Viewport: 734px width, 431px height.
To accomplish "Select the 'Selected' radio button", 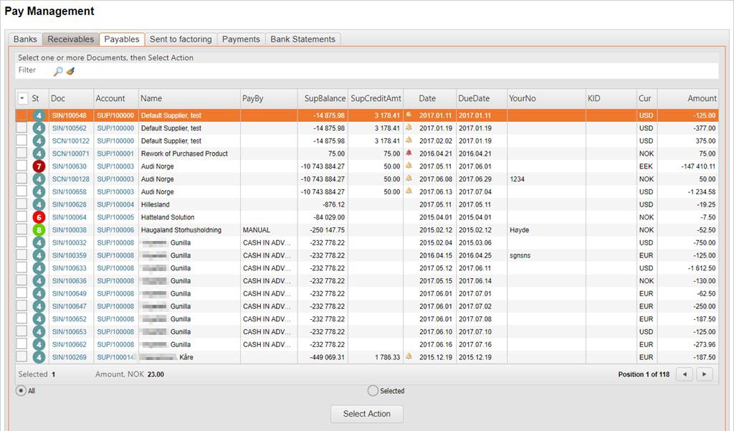I will pos(373,391).
